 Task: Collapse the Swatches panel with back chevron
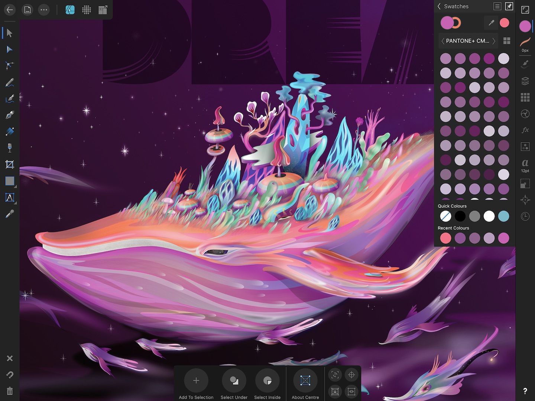(439, 6)
